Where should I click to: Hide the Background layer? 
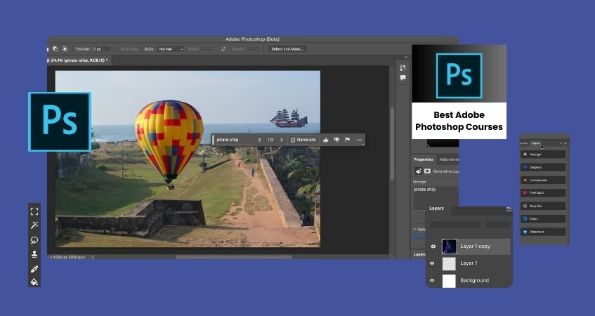point(433,280)
